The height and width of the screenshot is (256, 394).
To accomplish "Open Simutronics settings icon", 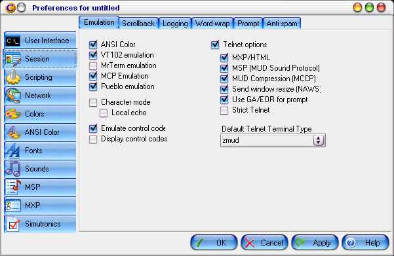I will click(13, 224).
